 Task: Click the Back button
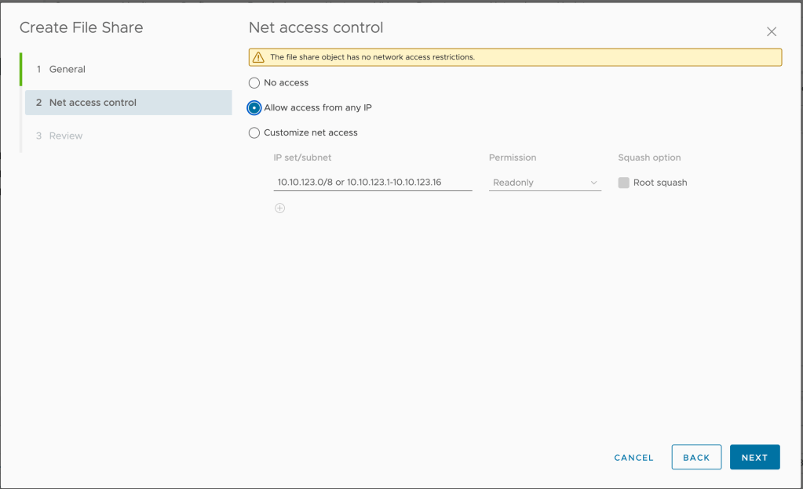(x=696, y=458)
